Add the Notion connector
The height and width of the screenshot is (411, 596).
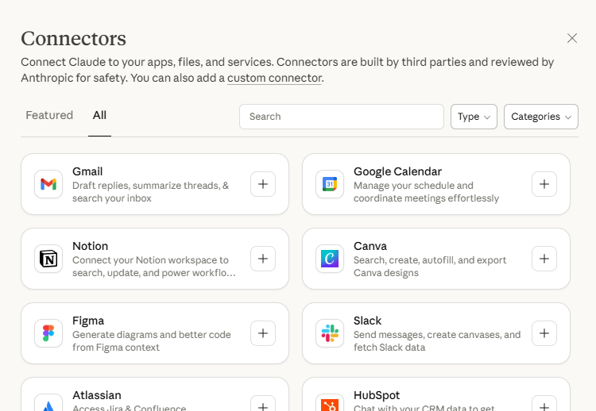click(x=263, y=259)
